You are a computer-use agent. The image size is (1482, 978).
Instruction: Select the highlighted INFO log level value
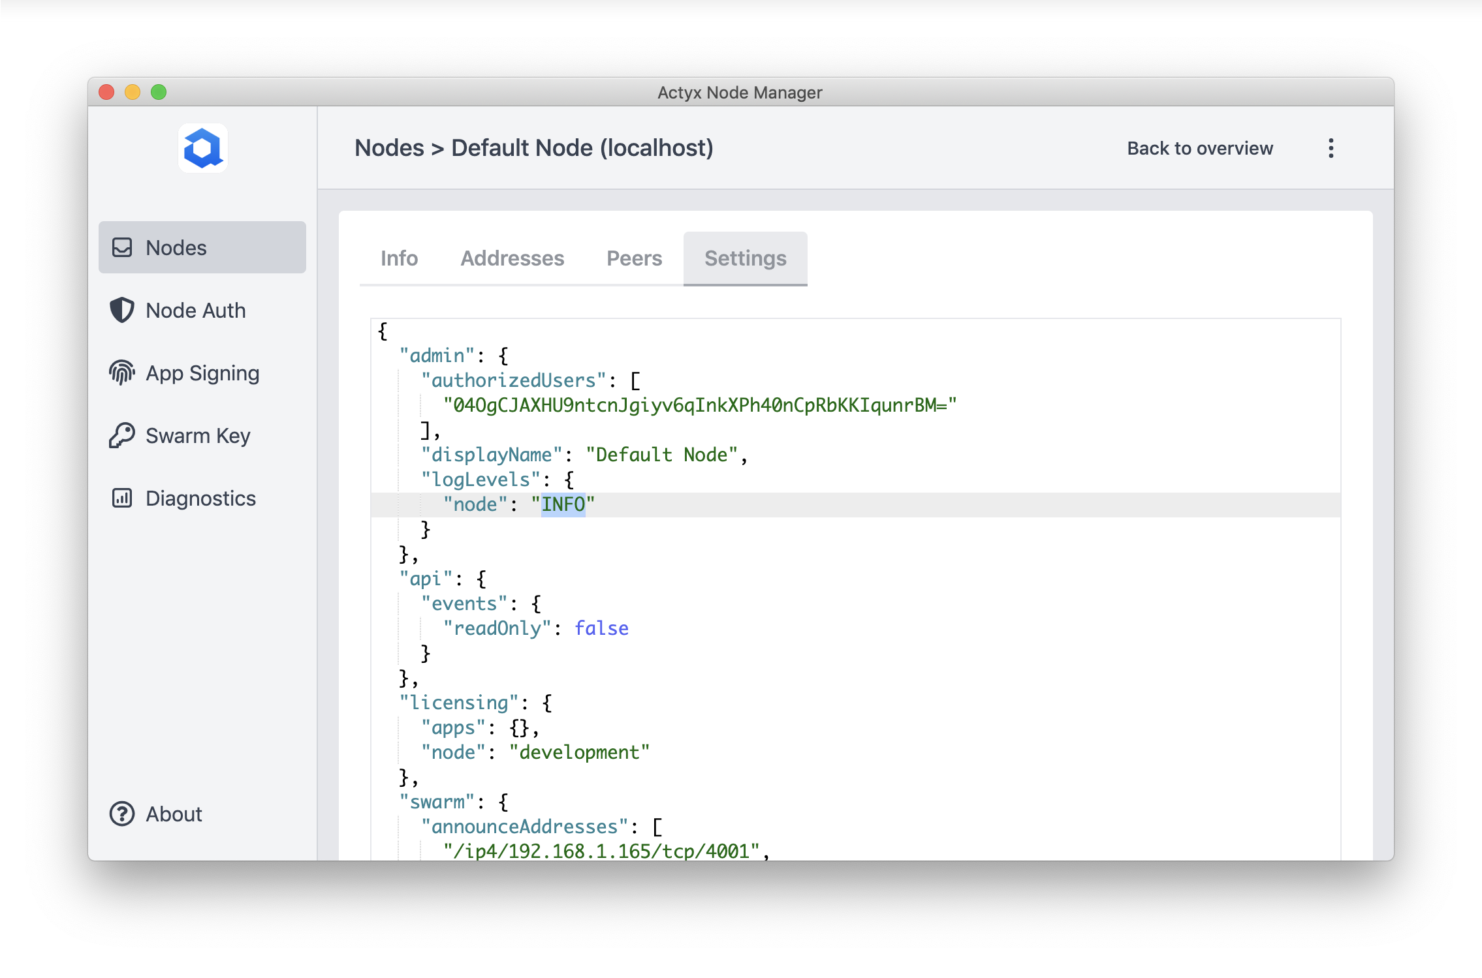563,504
